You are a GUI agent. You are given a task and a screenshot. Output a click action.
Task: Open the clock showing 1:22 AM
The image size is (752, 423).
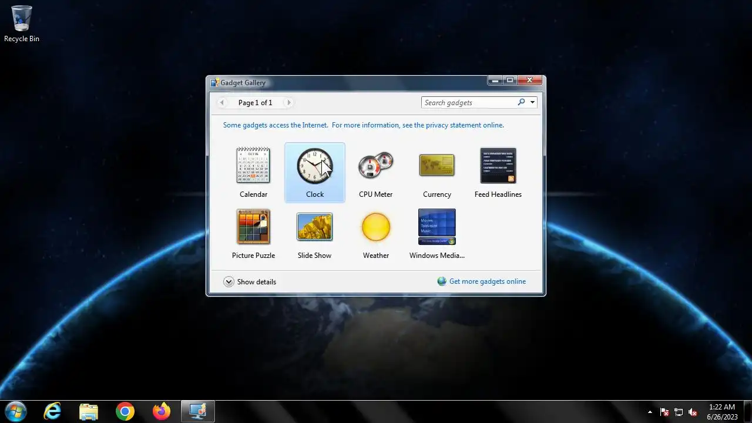[722, 412]
